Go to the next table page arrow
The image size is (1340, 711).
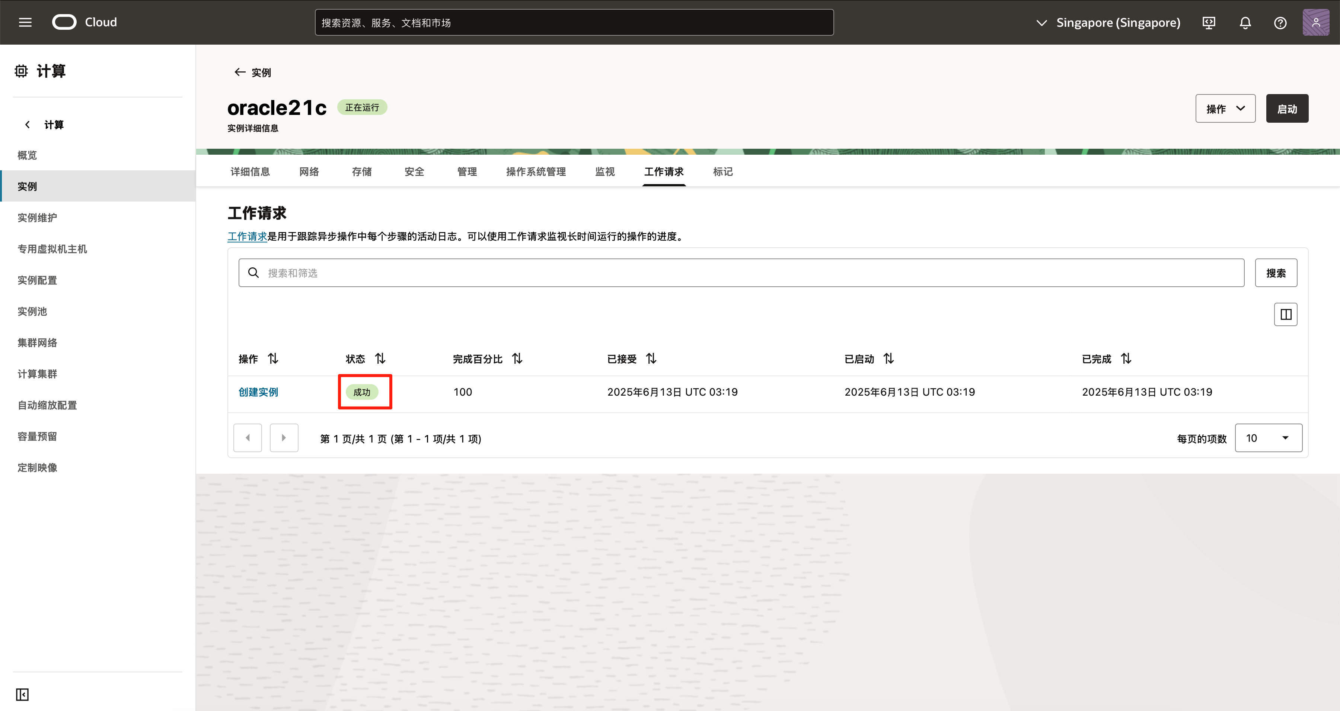pyautogui.click(x=284, y=438)
